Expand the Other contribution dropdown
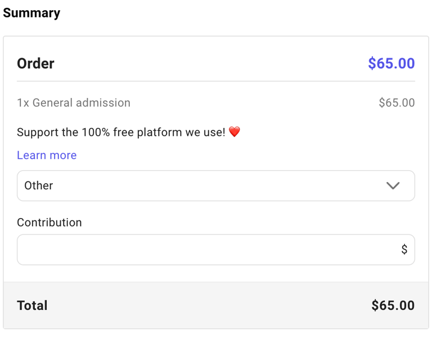432x337 pixels. point(216,185)
